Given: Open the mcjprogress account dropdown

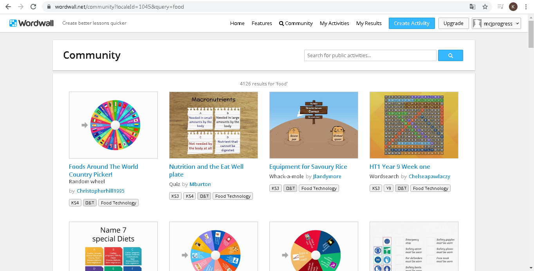Looking at the screenshot, I should [496, 23].
